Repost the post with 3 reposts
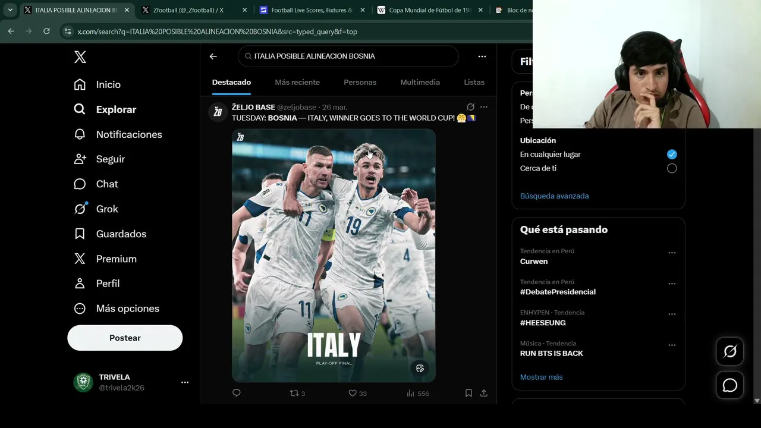The image size is (761, 428). click(297, 393)
